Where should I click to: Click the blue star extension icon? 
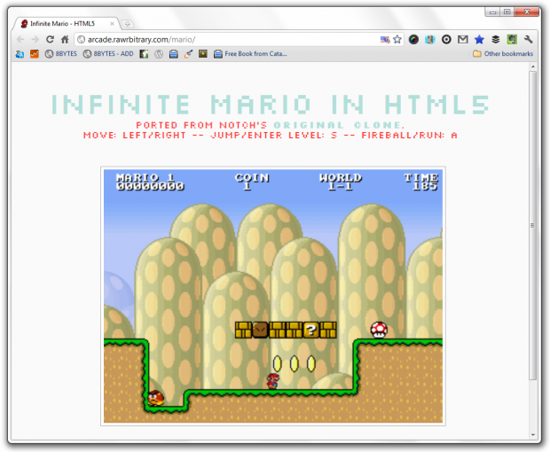(479, 40)
